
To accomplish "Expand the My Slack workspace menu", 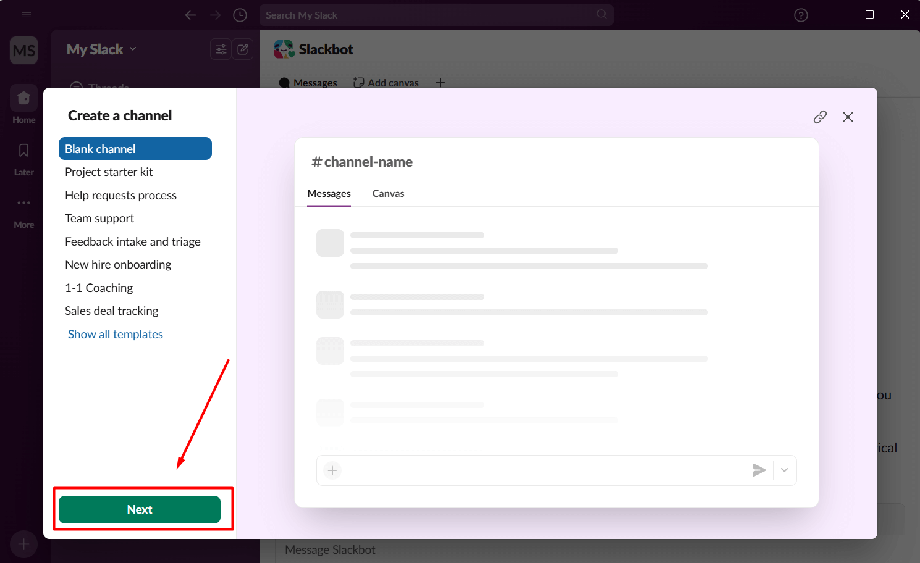I will [x=101, y=49].
